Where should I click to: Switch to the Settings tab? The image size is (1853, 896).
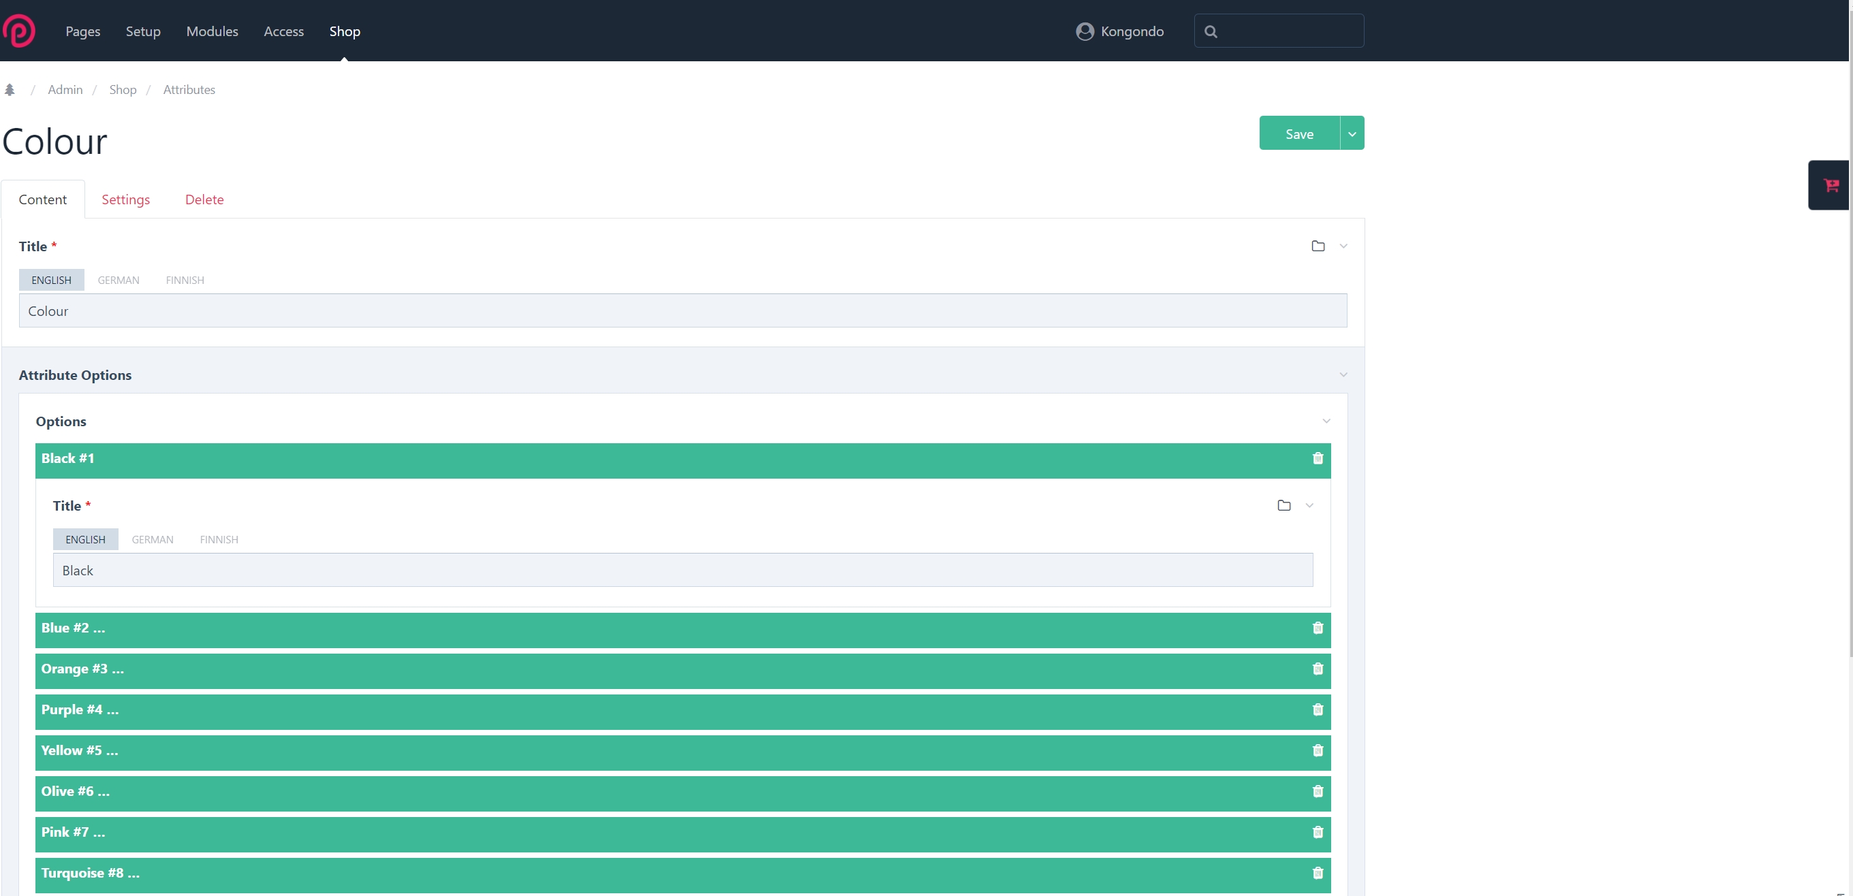coord(126,199)
